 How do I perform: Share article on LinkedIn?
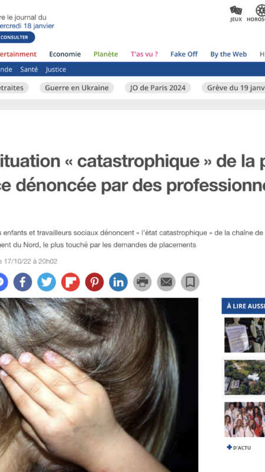click(118, 282)
